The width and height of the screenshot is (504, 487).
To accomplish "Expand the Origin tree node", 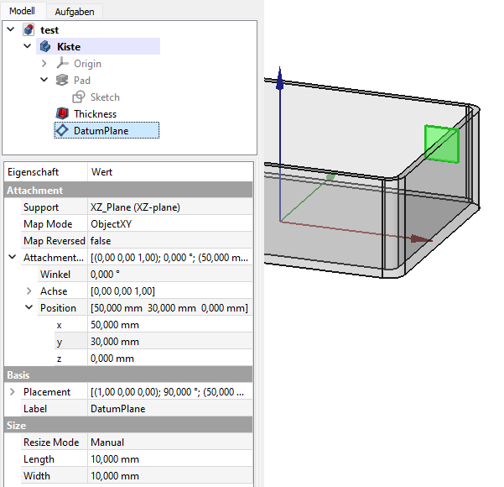I will (x=44, y=64).
